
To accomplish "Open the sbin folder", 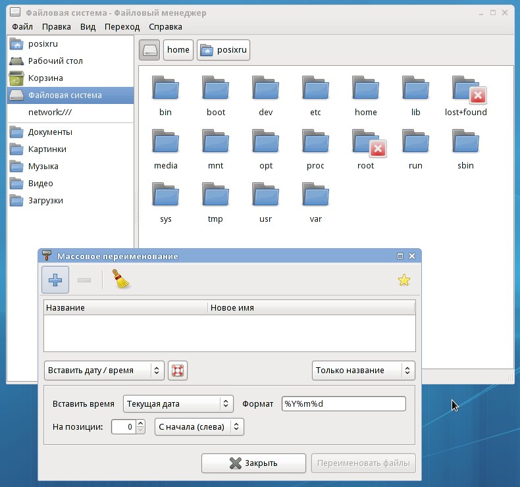I will pos(465,149).
